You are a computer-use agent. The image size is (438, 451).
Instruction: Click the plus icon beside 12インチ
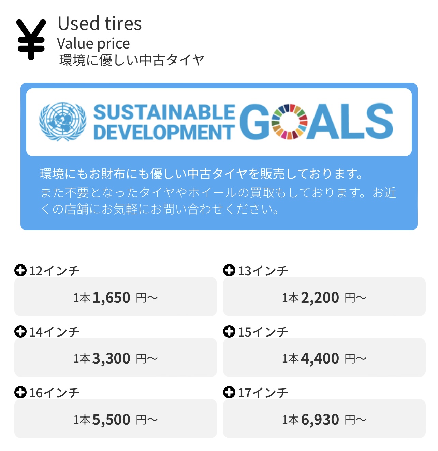point(20,270)
